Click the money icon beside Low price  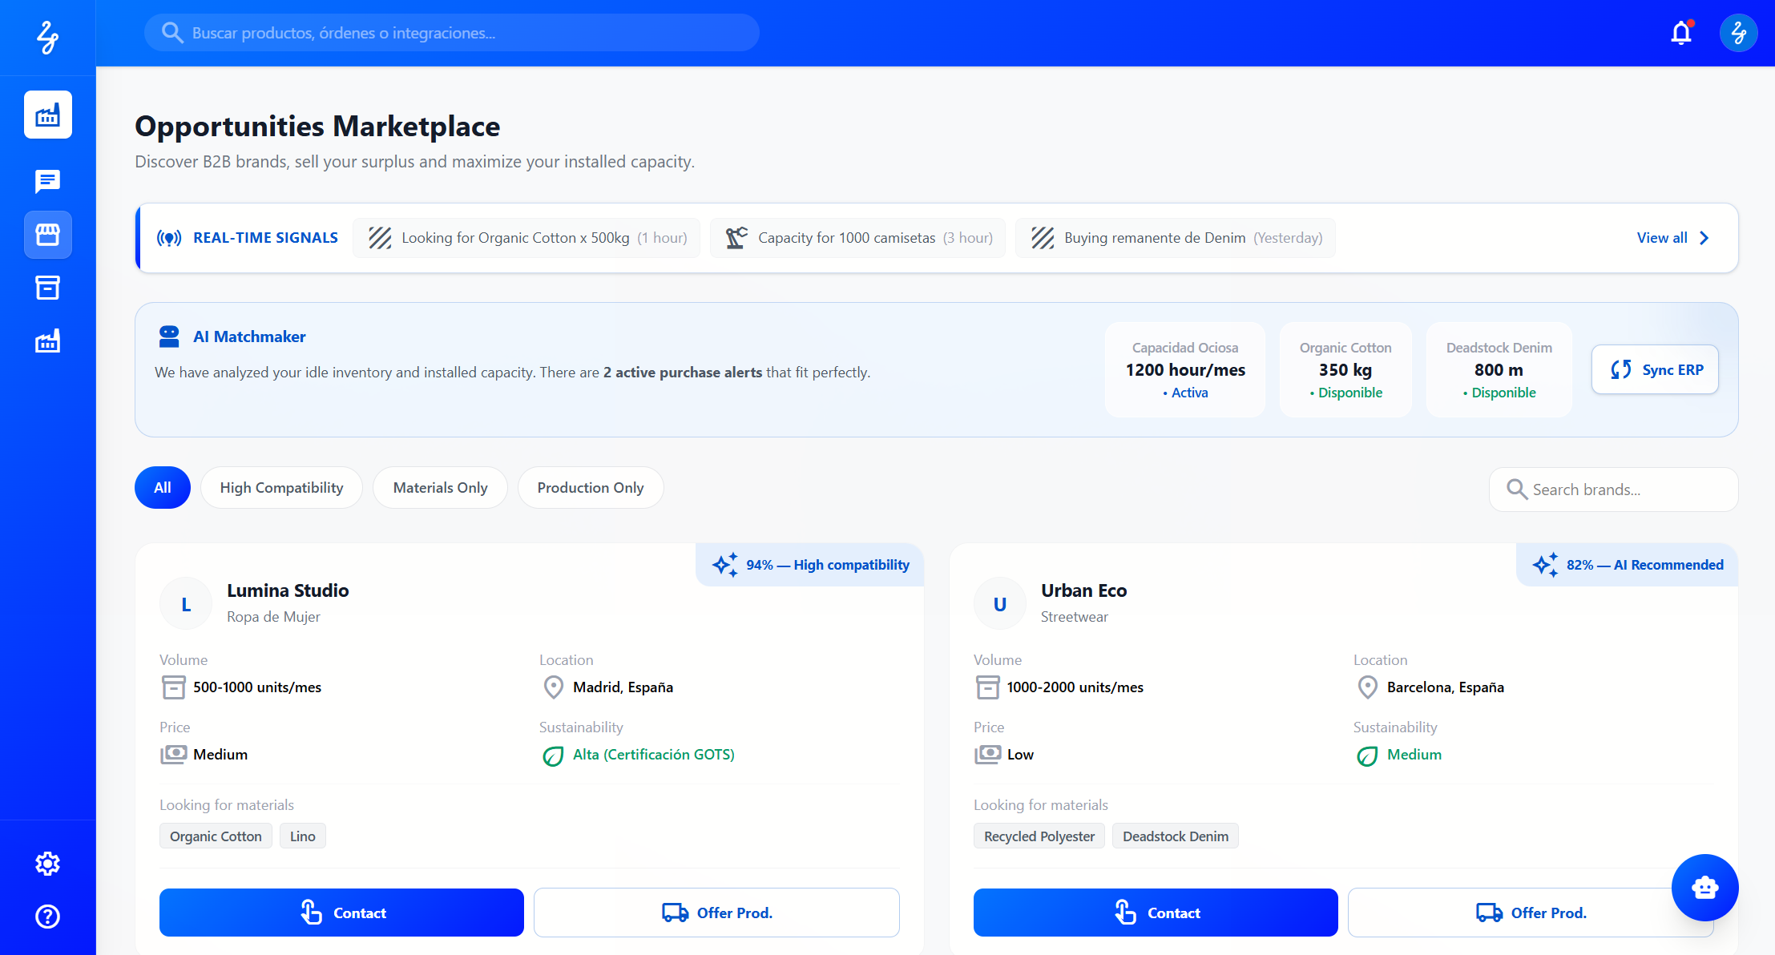[987, 755]
